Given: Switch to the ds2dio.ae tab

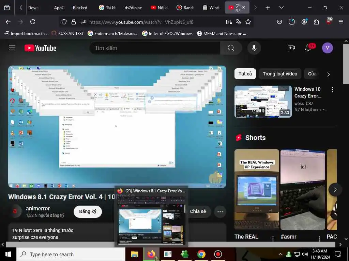Looking at the screenshot, I should tap(133, 7).
